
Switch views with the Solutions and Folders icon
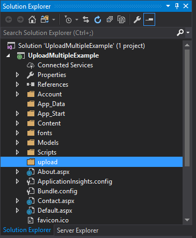click(x=45, y=19)
